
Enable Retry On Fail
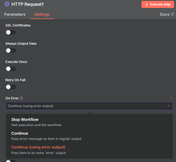pos(11,87)
